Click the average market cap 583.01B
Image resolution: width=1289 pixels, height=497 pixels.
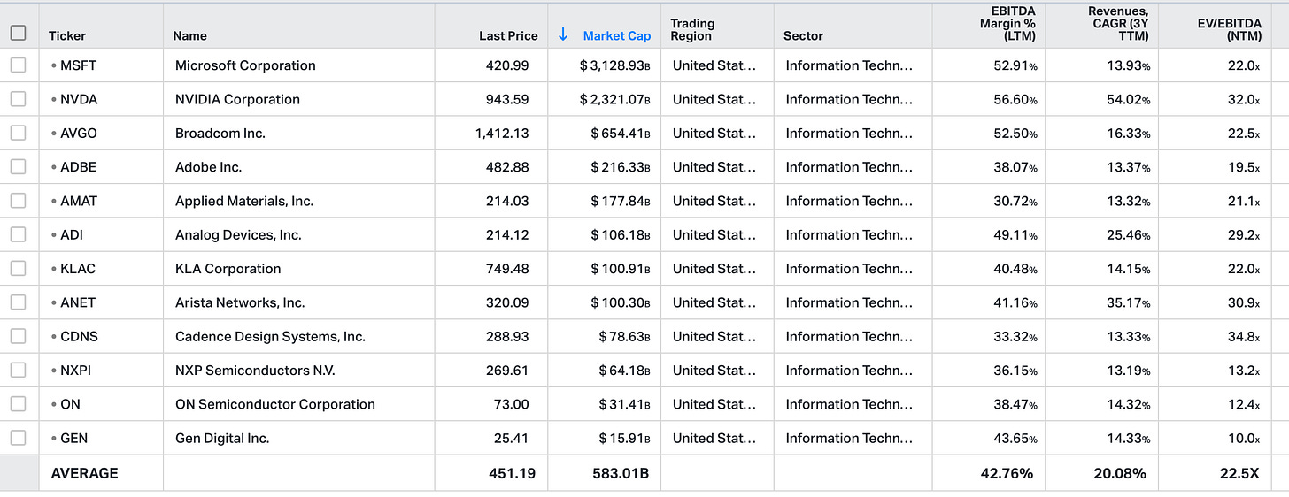point(621,473)
